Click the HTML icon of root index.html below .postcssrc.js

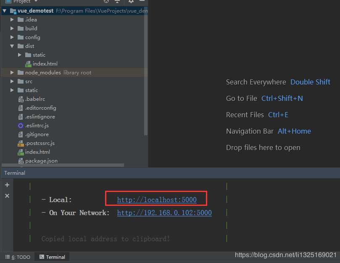point(21,152)
